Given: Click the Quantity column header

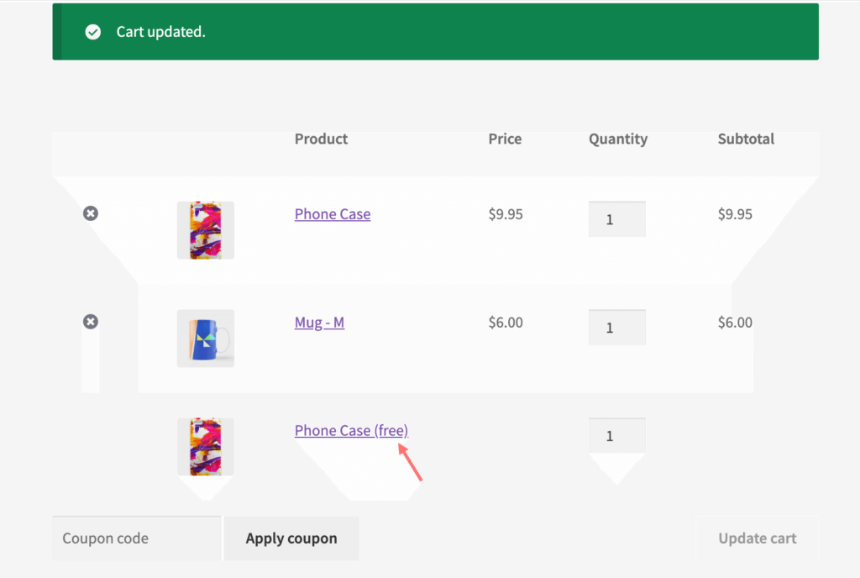Looking at the screenshot, I should click(617, 139).
